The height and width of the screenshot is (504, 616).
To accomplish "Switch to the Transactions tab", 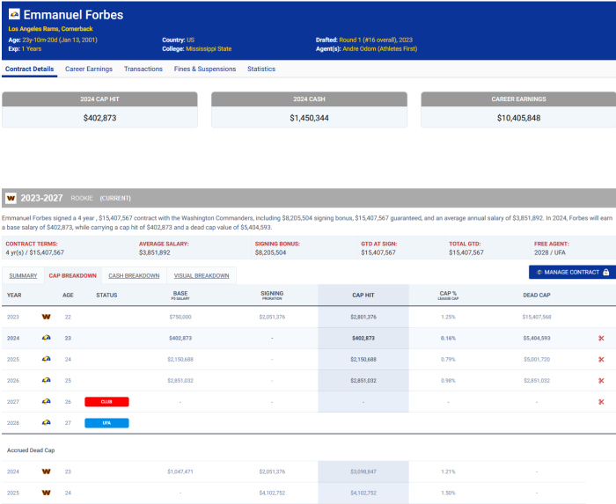I will [x=143, y=69].
